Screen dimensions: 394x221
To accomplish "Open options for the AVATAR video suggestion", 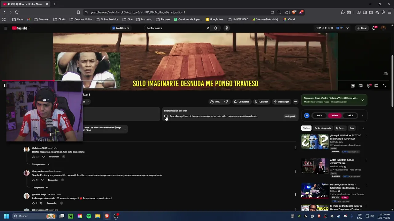I will (x=366, y=136).
